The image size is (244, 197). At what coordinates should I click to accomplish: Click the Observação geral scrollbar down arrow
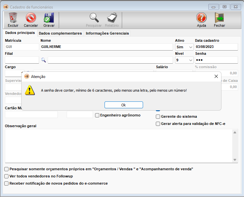coord(235,160)
